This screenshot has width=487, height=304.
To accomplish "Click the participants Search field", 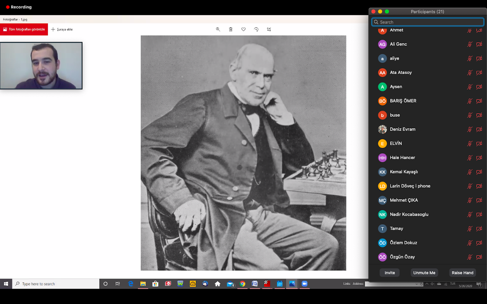I will [x=428, y=22].
